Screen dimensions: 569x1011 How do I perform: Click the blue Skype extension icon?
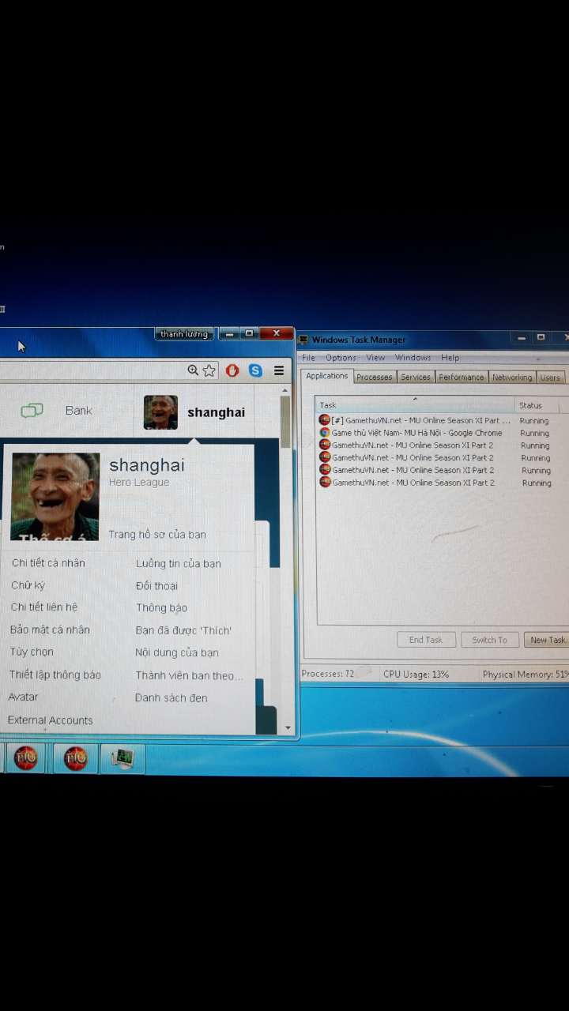click(255, 370)
